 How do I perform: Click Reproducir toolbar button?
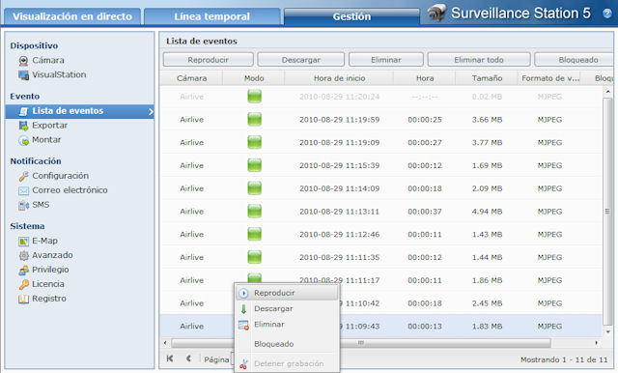pyautogui.click(x=209, y=60)
